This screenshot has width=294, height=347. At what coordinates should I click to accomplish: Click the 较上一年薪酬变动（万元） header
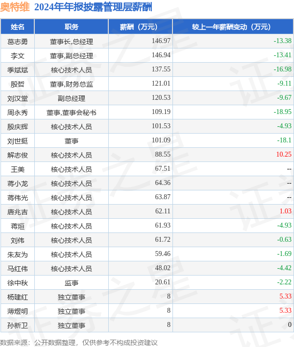tap(233, 27)
